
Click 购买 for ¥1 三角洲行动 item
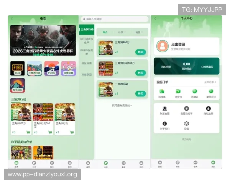[x=140, y=94]
